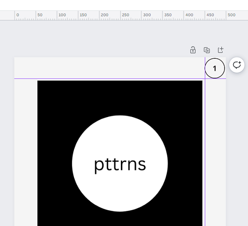
Task: Click the 0 mark on the ruler
Action: (x=18, y=15)
